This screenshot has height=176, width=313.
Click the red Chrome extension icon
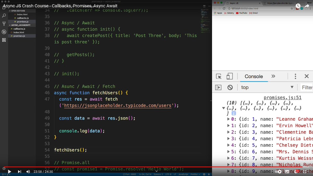[x=297, y=9]
